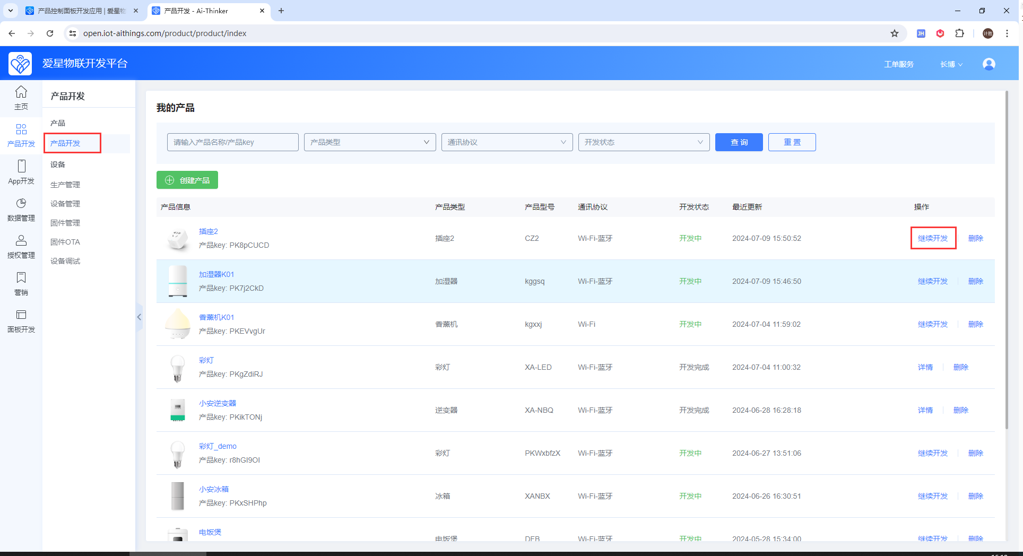Open 设备调试 in the submenu
This screenshot has width=1023, height=556.
[65, 261]
